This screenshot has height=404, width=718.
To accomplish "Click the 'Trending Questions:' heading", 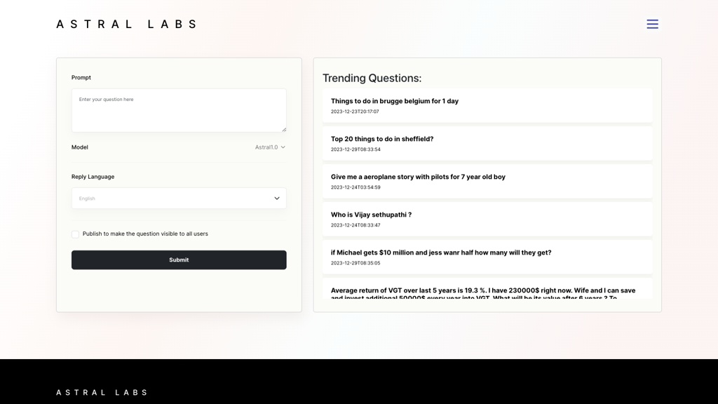I will (x=372, y=78).
